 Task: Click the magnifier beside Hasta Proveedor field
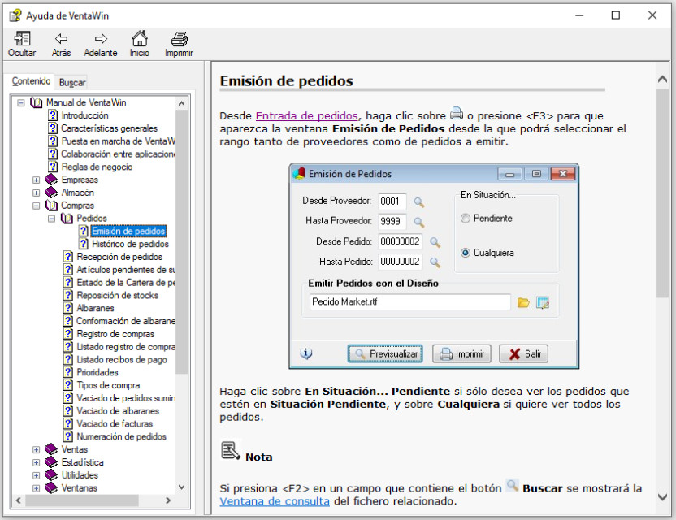point(419,222)
